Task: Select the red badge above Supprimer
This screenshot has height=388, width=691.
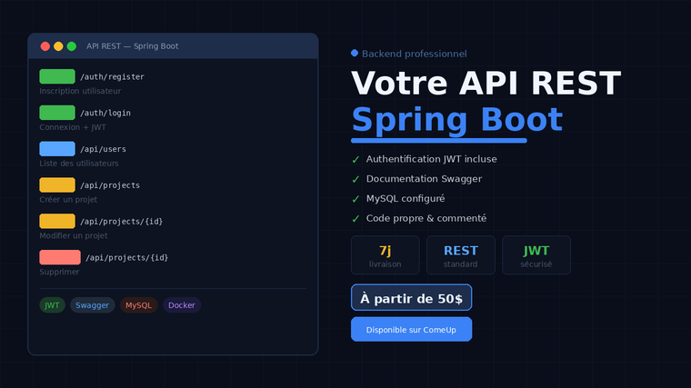Action: click(60, 257)
